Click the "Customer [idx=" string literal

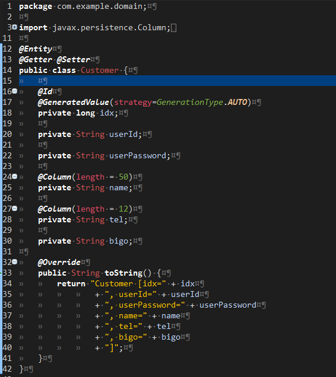[128, 283]
